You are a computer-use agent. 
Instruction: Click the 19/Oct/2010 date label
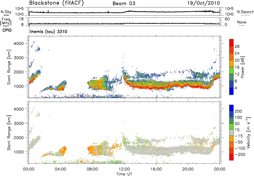coord(204,3)
